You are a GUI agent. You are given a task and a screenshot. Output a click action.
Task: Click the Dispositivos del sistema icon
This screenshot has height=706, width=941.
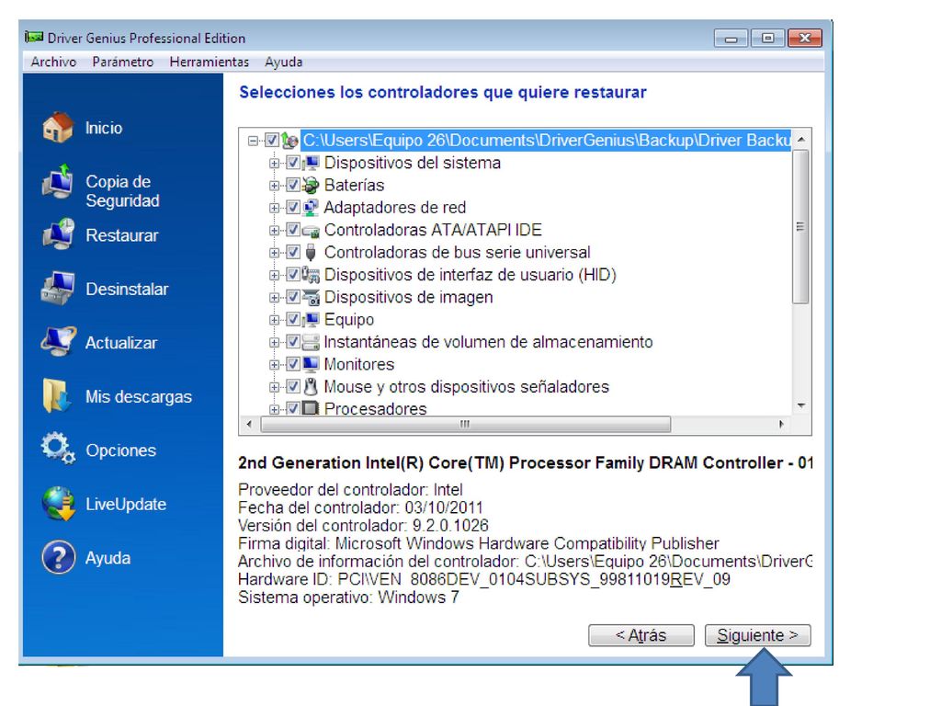(x=311, y=163)
